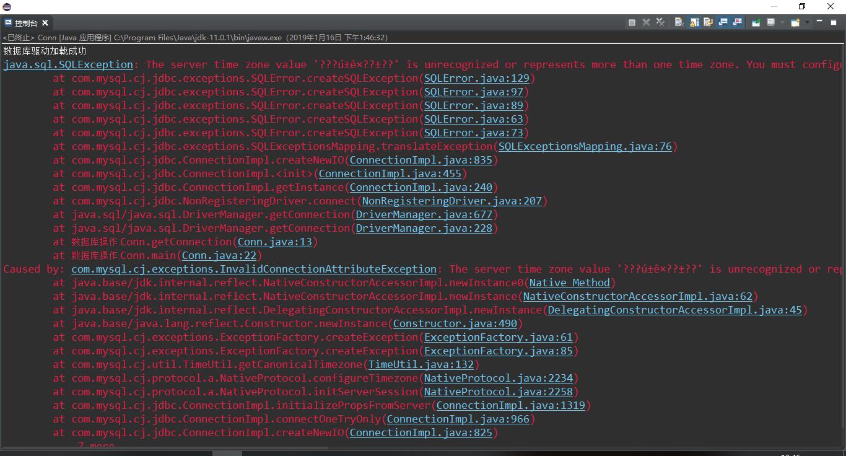Click the 数据库驱动加载成功 output line

[45, 51]
